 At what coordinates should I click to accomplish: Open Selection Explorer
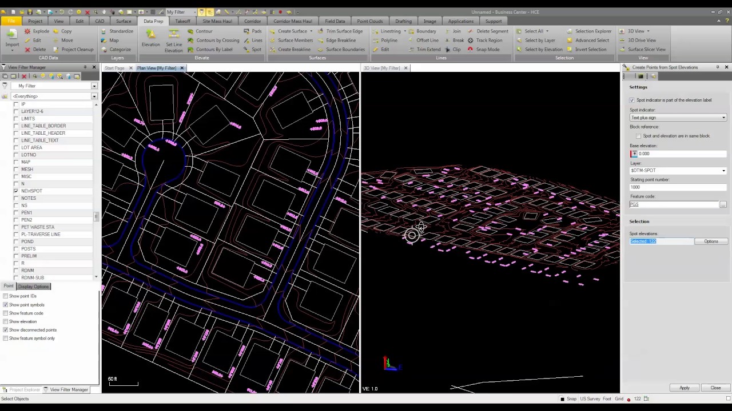click(589, 31)
